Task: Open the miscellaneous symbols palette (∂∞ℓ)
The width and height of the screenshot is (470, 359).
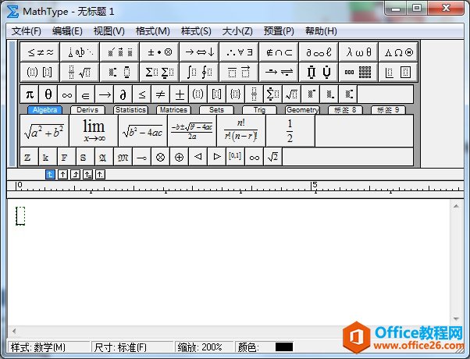Action: 319,52
